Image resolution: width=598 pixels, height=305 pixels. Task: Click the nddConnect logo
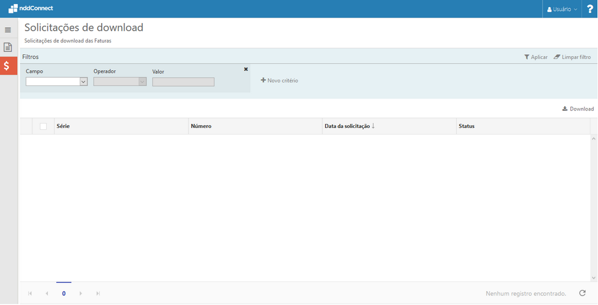coord(31,9)
